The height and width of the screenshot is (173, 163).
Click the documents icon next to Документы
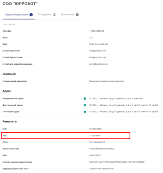[77, 15]
